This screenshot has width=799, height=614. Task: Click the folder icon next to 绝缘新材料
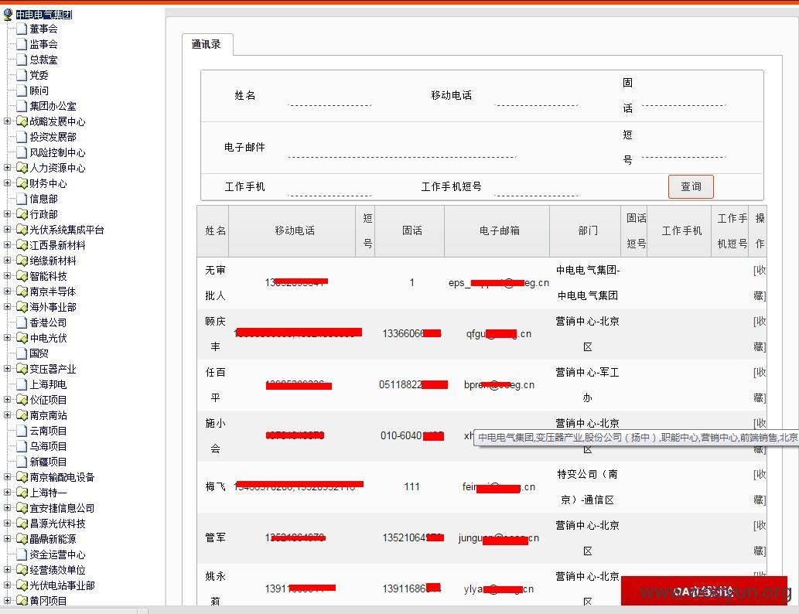tap(22, 261)
